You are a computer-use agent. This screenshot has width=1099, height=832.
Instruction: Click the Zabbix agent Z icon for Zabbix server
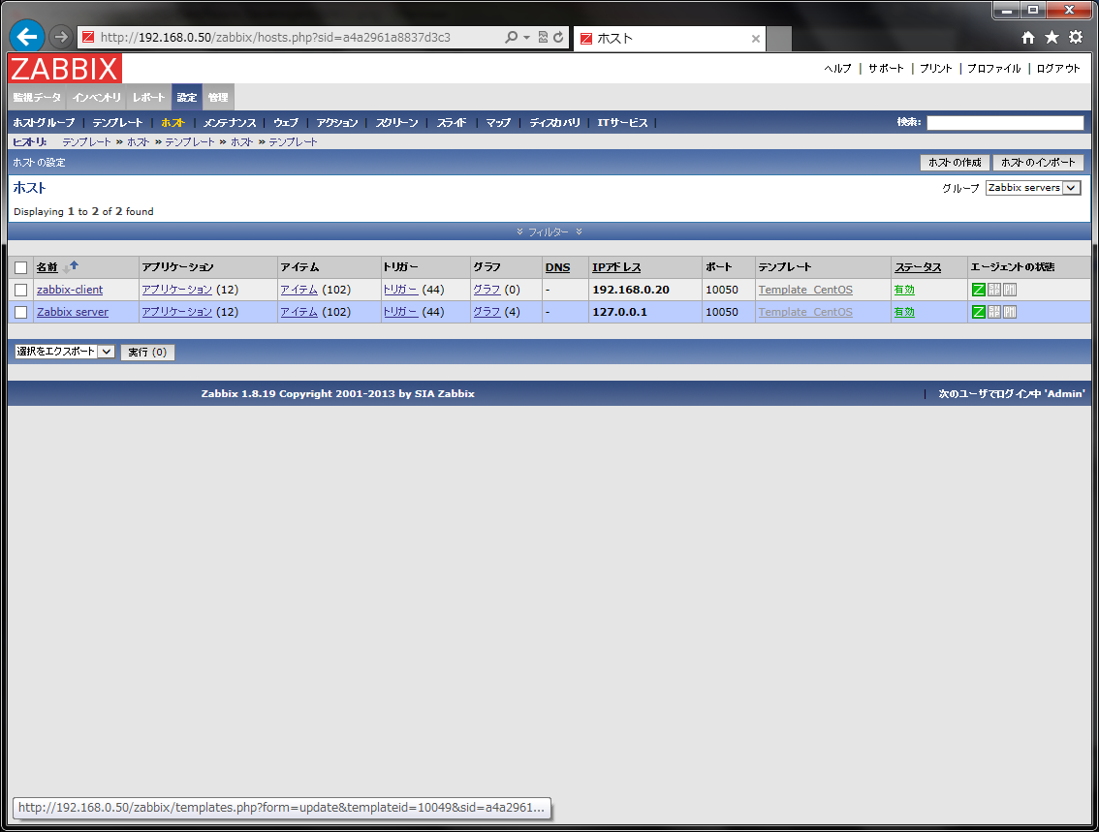(979, 312)
